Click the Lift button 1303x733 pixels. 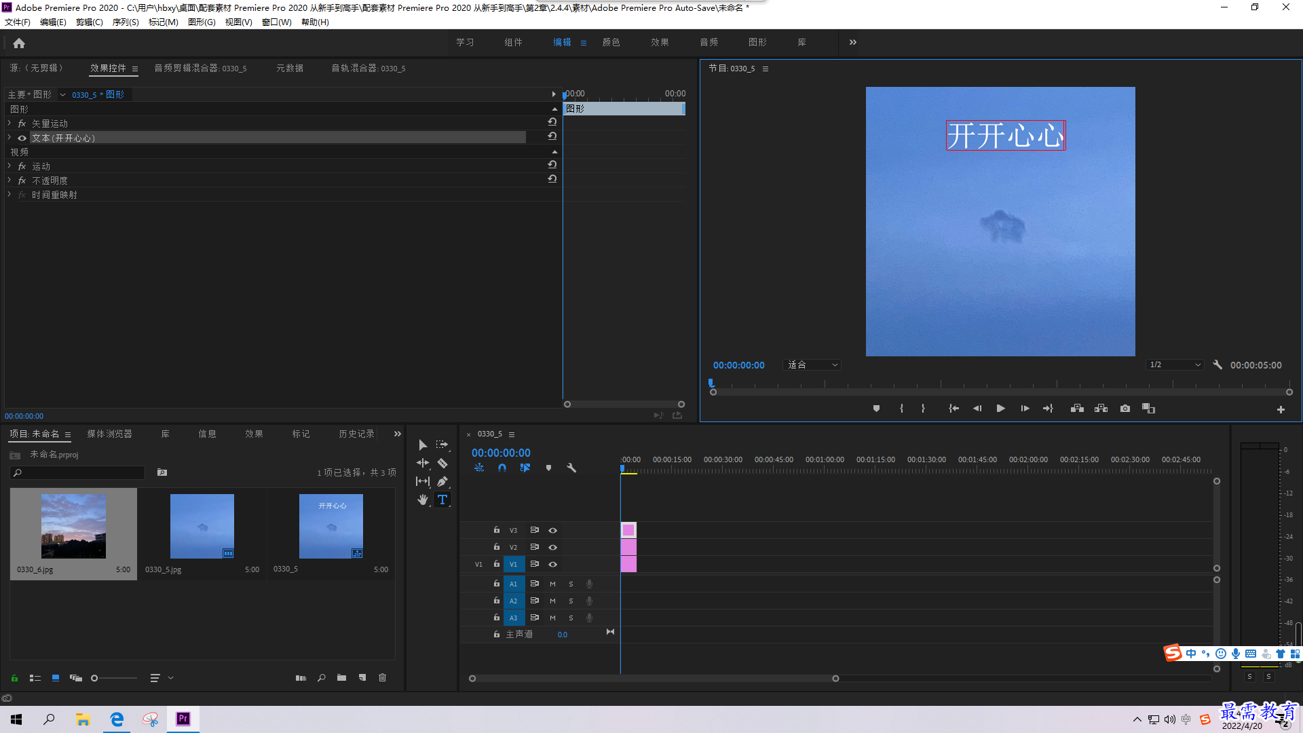point(1077,409)
